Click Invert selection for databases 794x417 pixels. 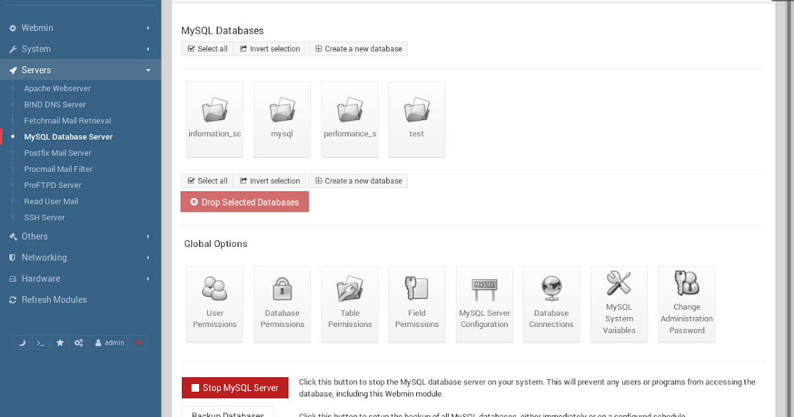click(269, 48)
